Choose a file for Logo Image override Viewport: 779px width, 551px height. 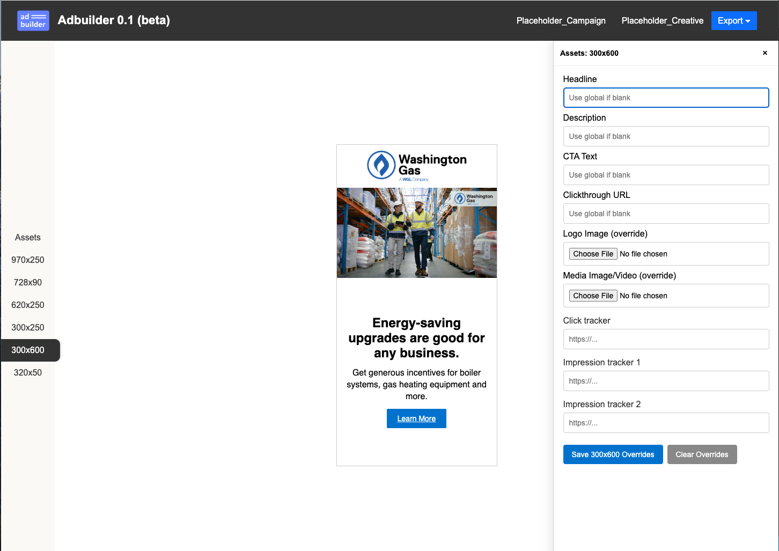pyautogui.click(x=593, y=253)
